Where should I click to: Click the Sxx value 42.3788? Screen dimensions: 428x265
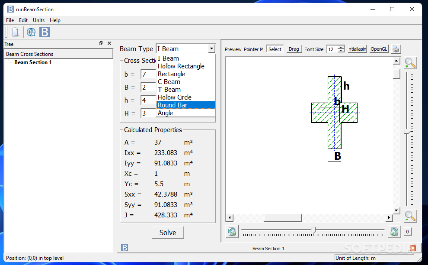tap(166, 194)
